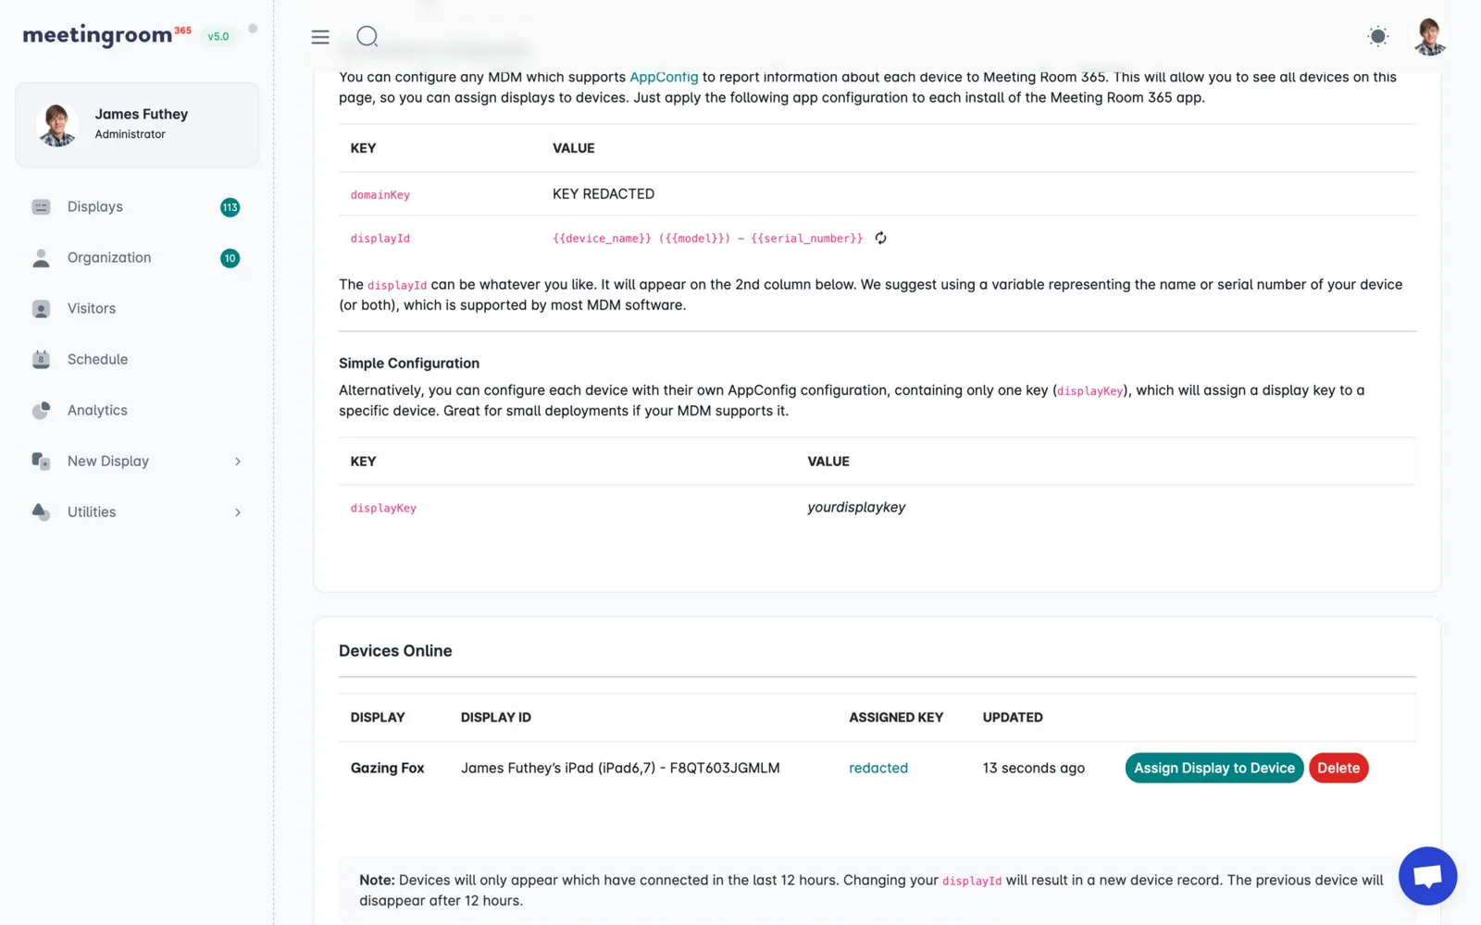
Task: Open the user avatar in top bar
Action: tap(1430, 37)
